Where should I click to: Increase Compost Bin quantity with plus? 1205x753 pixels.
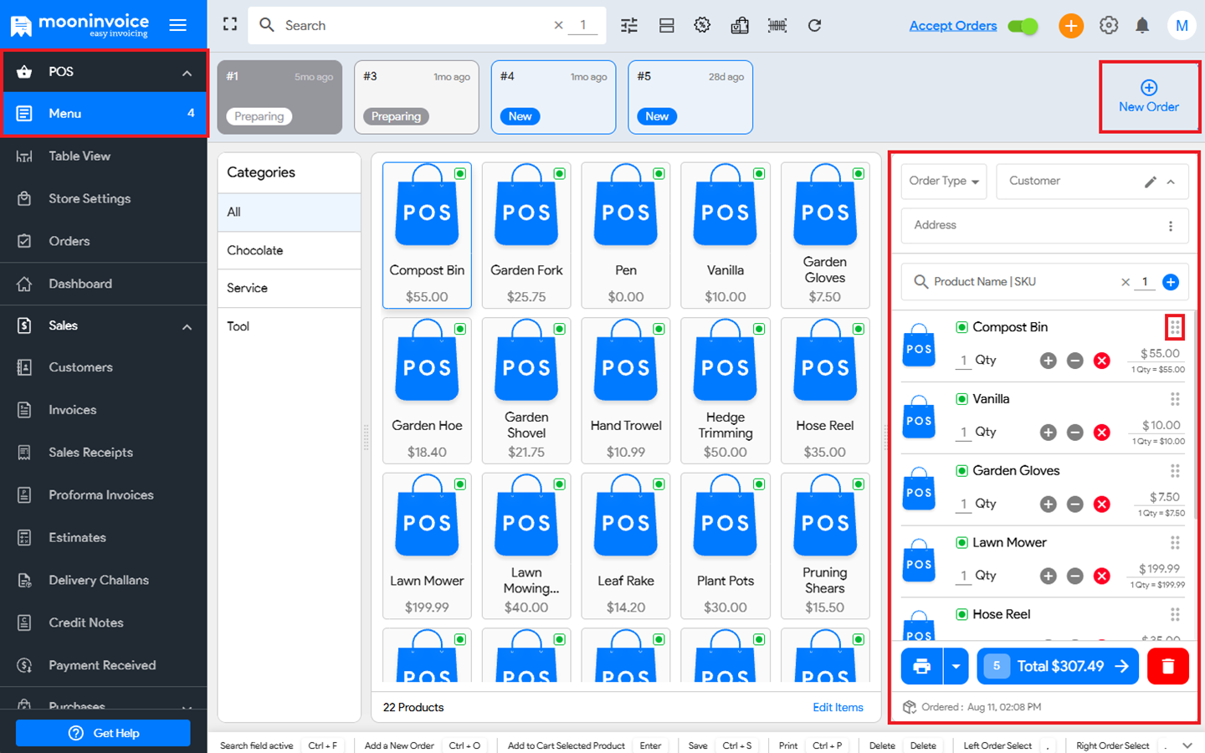click(1048, 361)
